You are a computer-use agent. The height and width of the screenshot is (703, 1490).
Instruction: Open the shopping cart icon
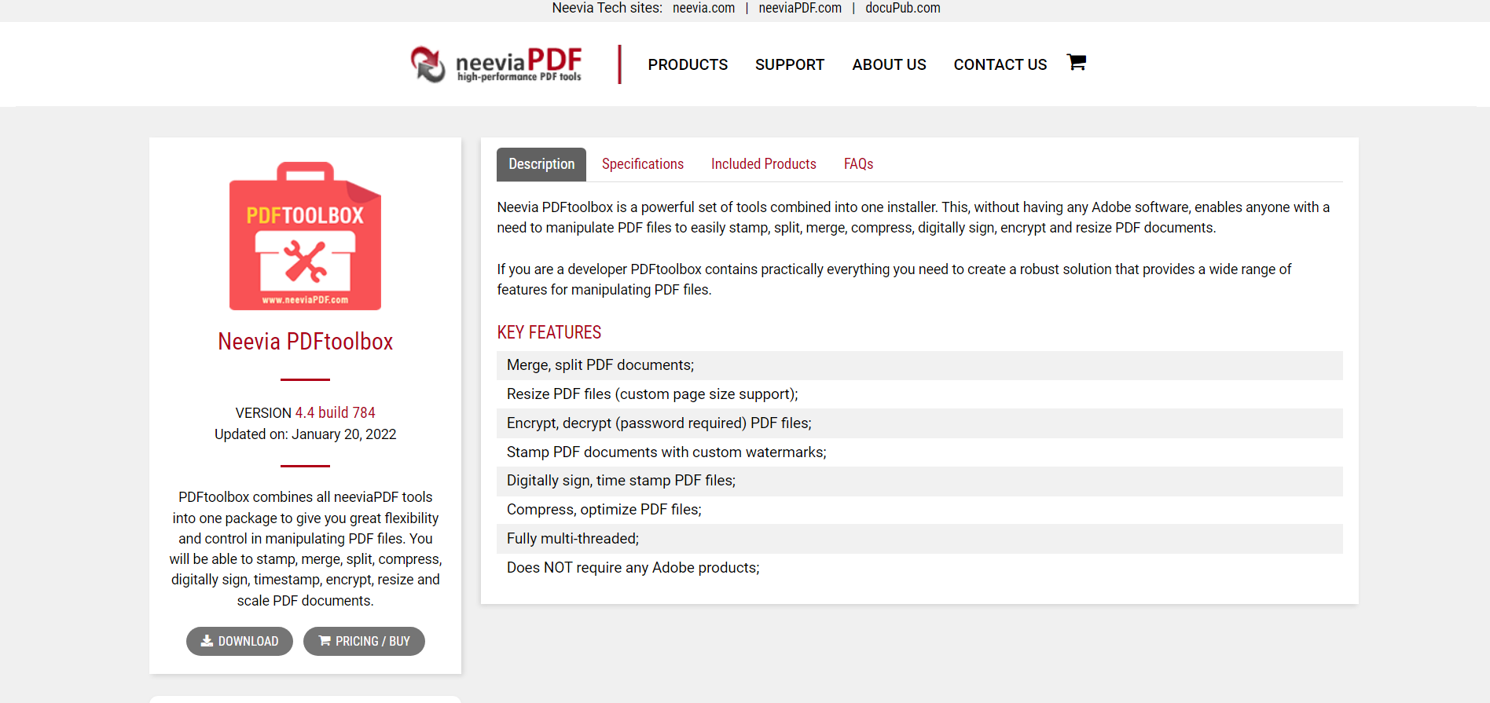click(1077, 62)
